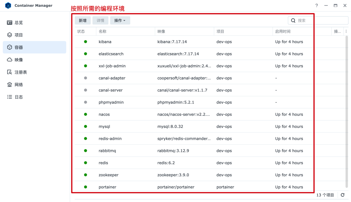Click the green status dot for portainer
Viewport: 351px width, 202px height.
(85, 187)
